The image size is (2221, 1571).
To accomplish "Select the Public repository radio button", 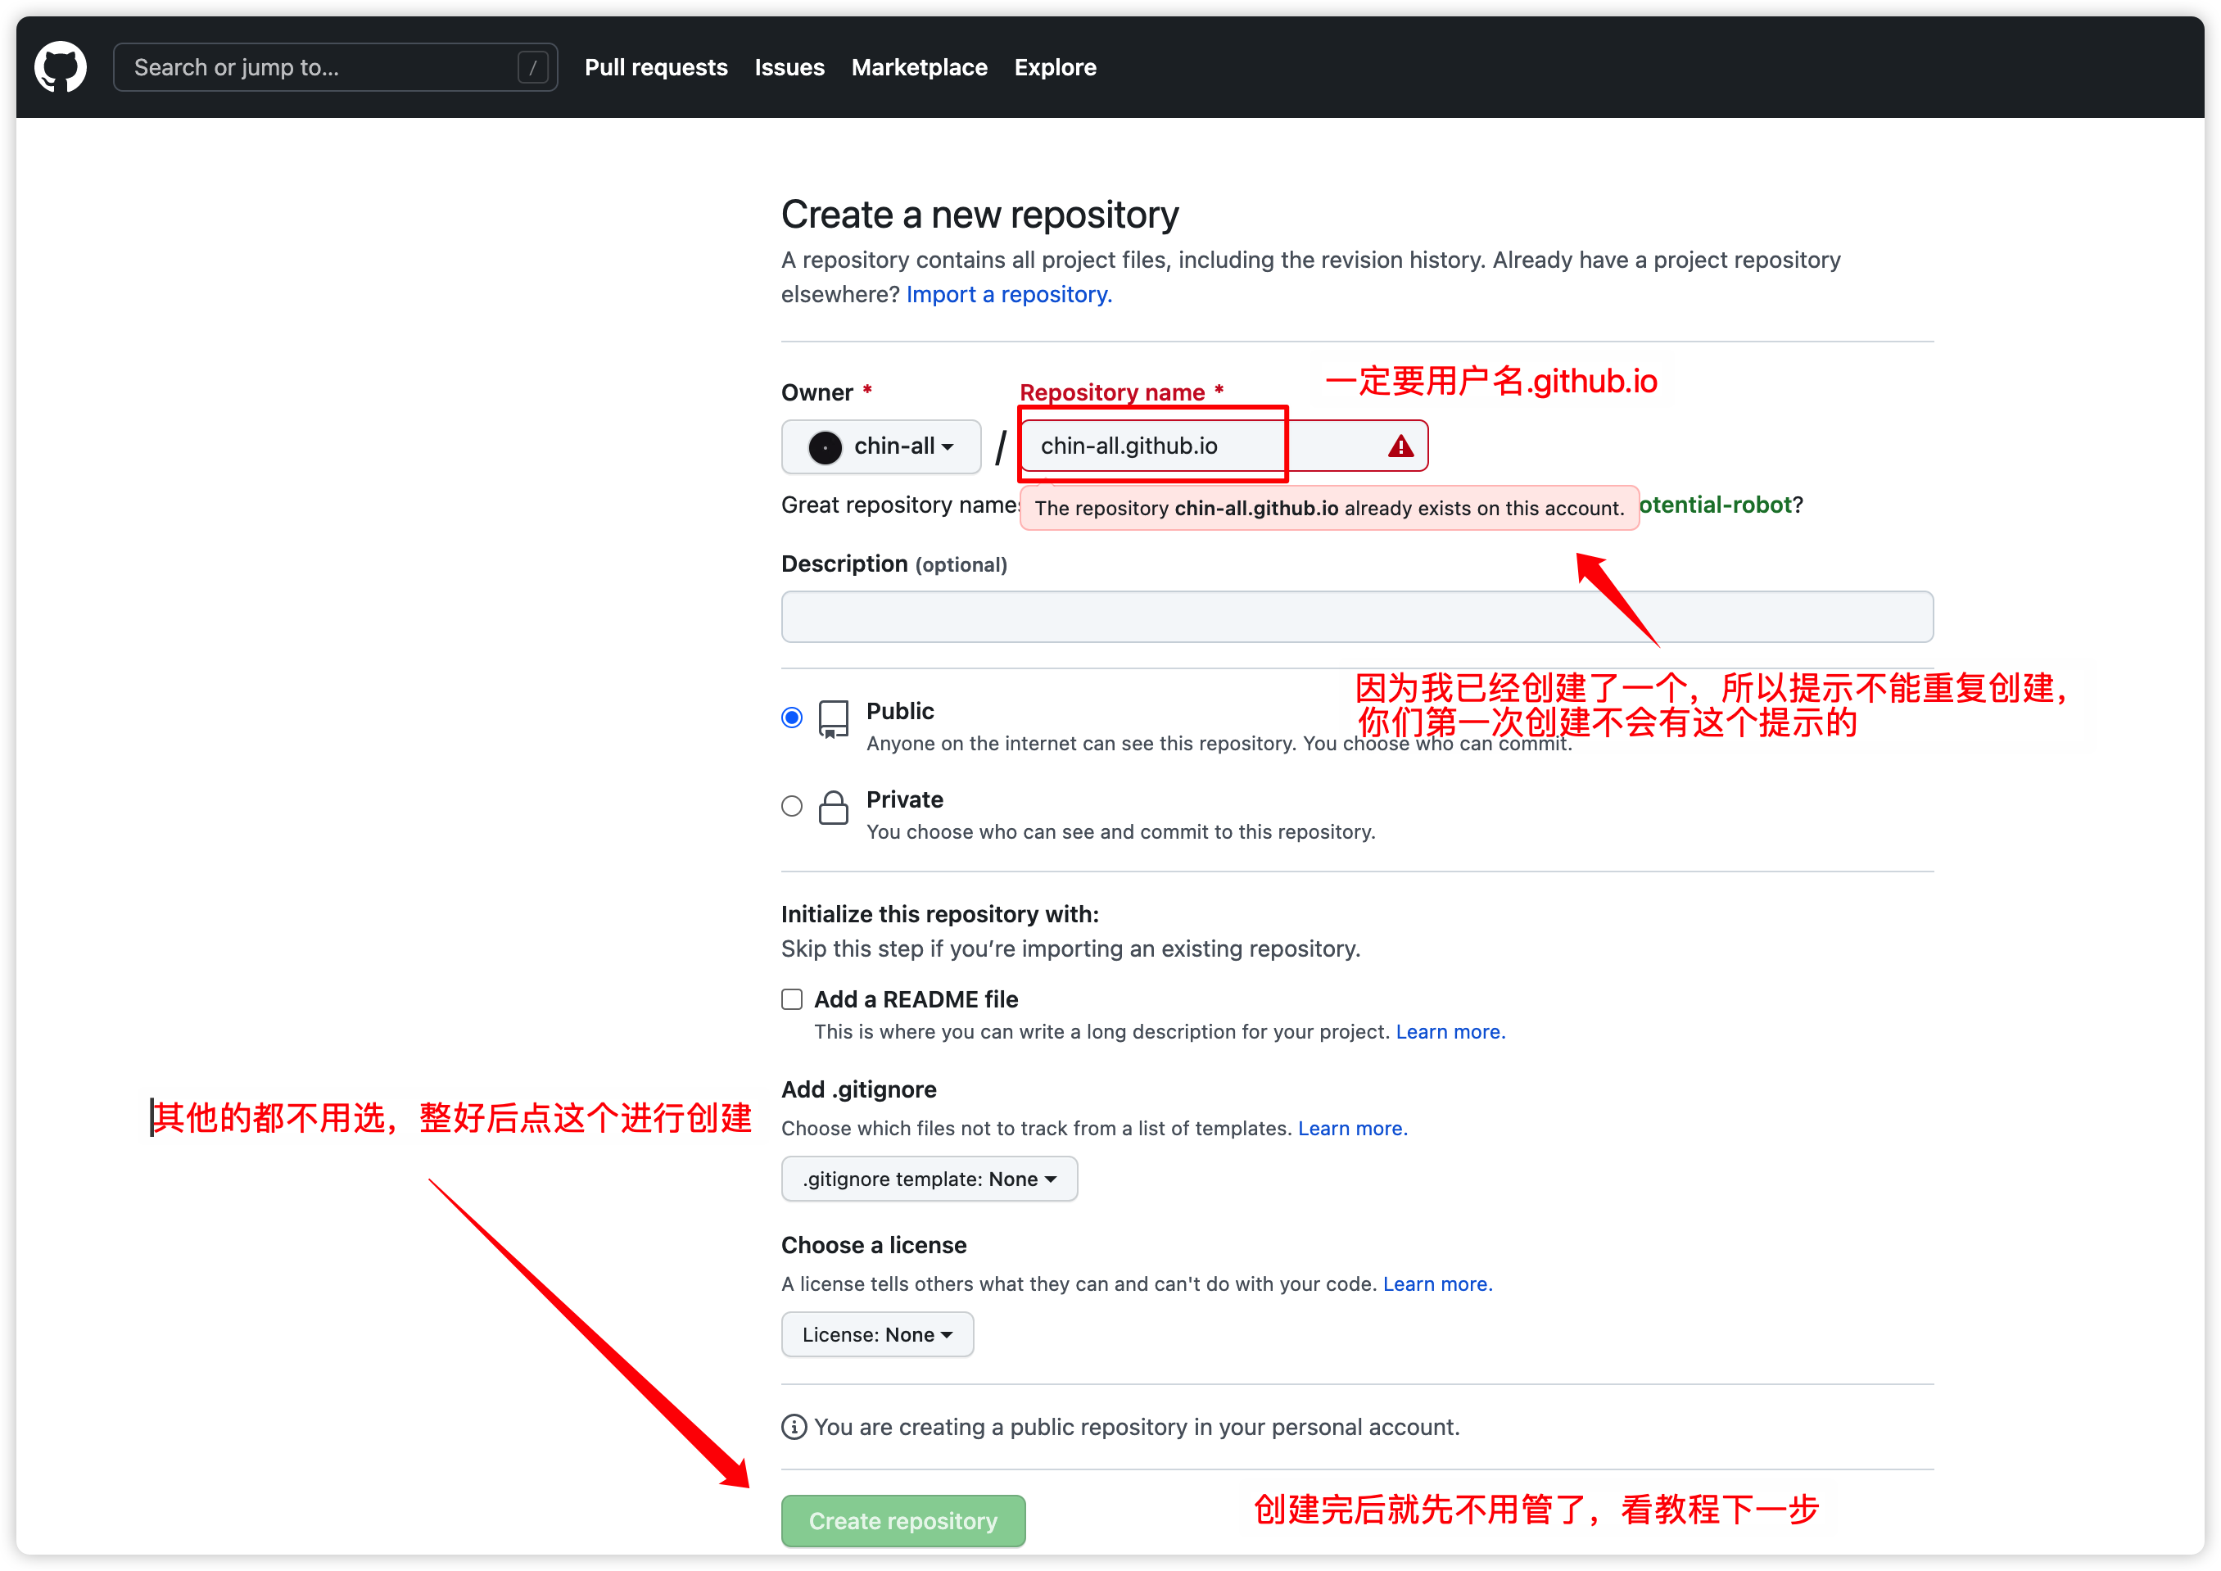I will pos(792,713).
